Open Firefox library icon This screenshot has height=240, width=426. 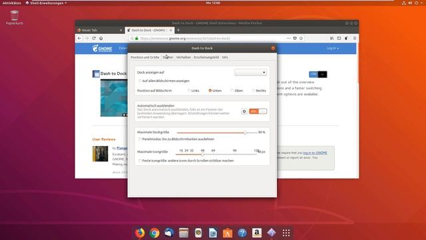(x=331, y=39)
